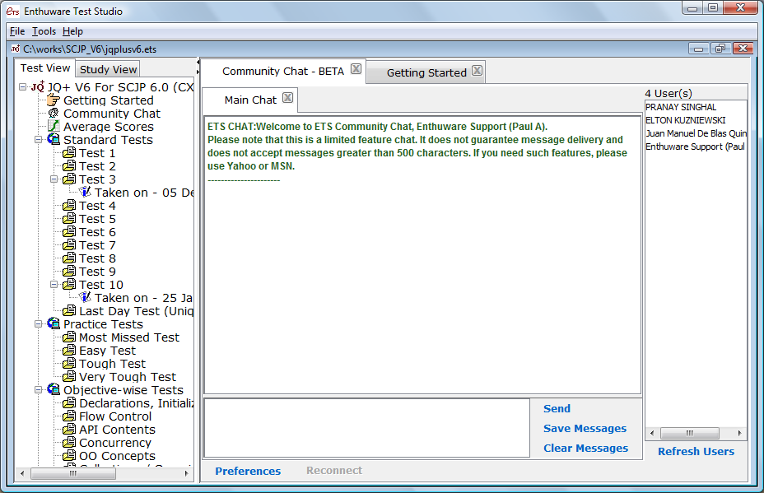The height and width of the screenshot is (493, 764).
Task: Open the File menu
Action: (x=17, y=31)
